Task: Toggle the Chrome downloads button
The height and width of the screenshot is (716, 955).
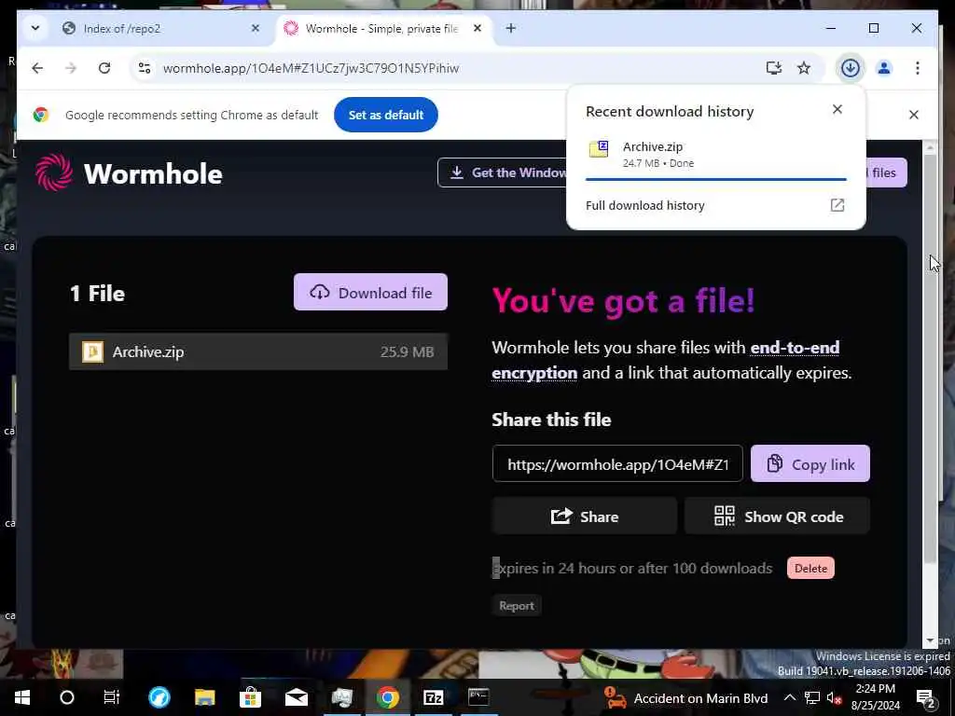Action: (x=851, y=67)
